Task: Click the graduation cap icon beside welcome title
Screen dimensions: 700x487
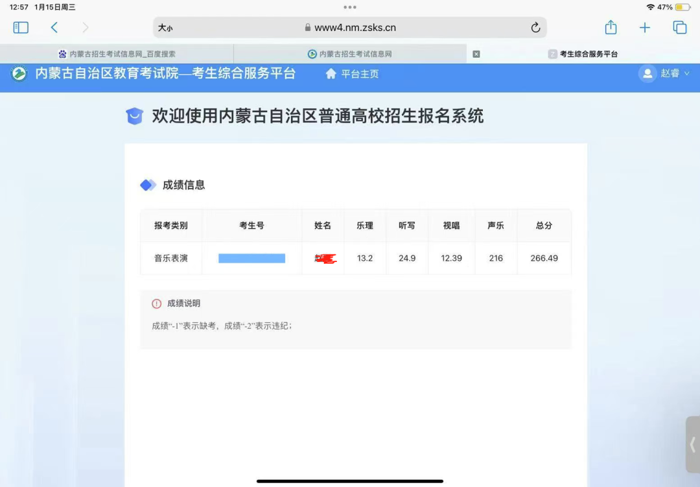Action: [x=135, y=116]
